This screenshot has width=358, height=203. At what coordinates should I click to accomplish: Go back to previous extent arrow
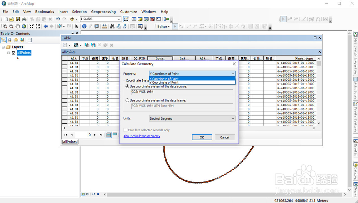click(x=46, y=27)
